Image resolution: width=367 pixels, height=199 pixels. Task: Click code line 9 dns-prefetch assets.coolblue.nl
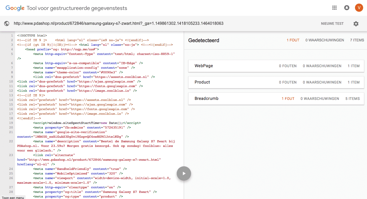click(x=94, y=77)
